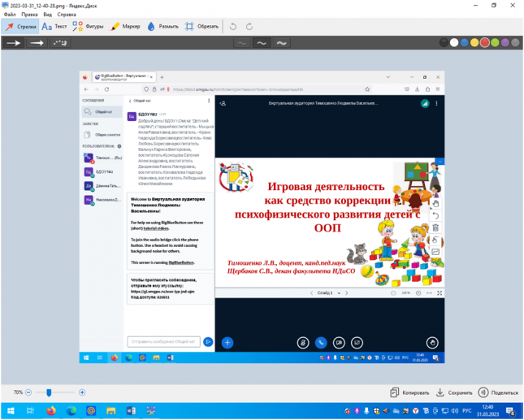Click the zoom out minus icon
The height and width of the screenshot is (420, 524).
coord(29,392)
